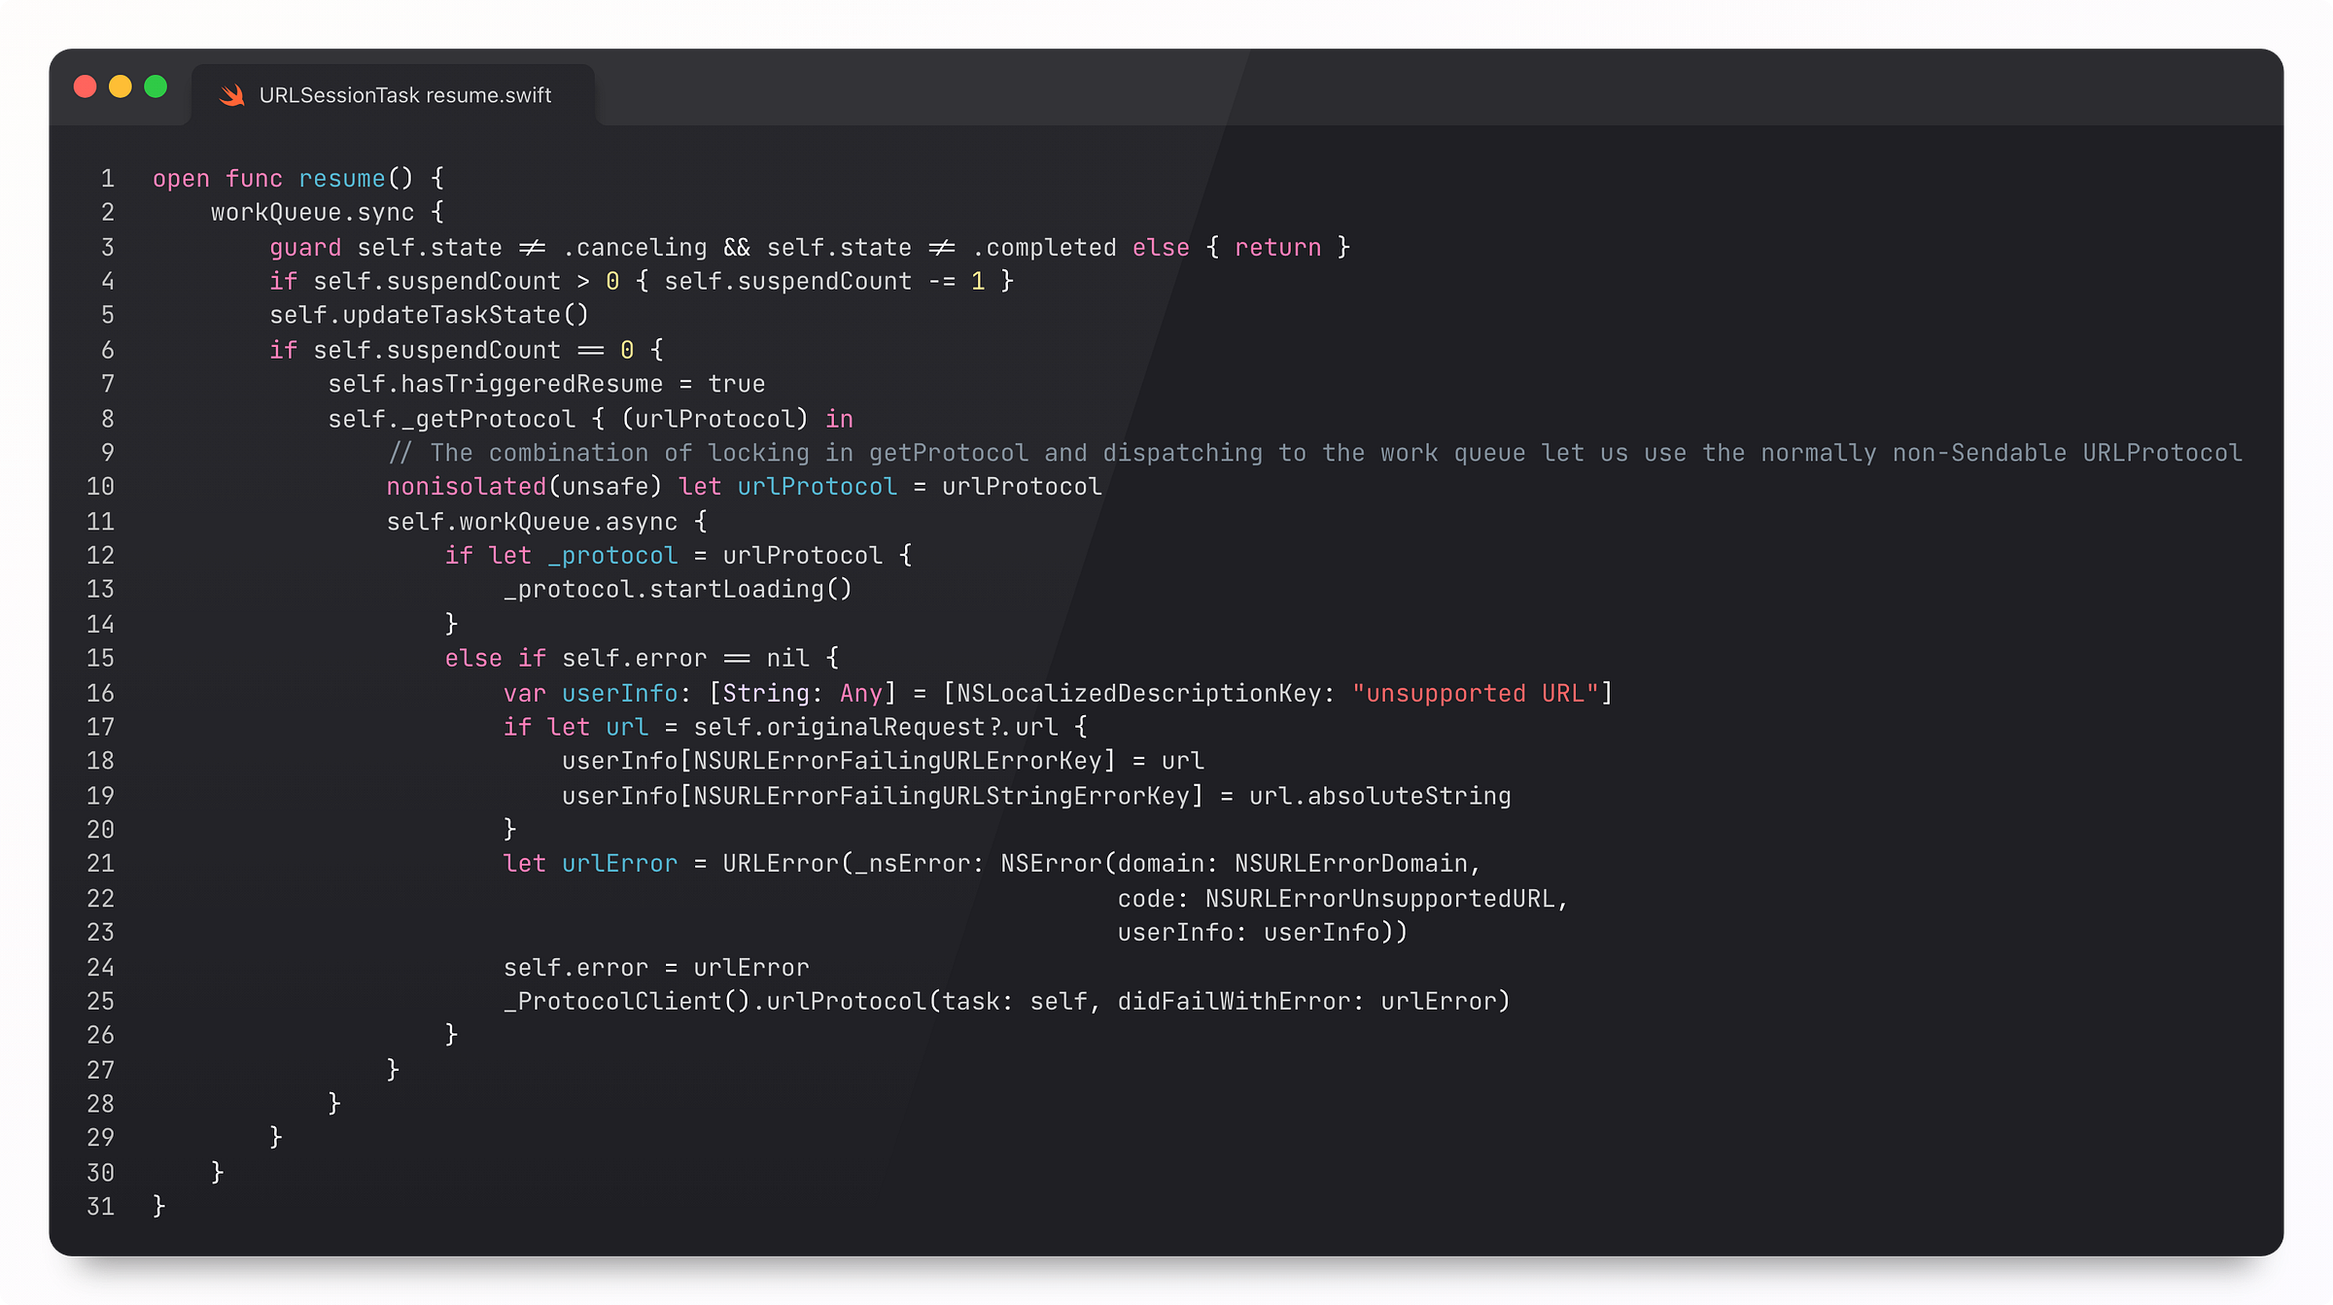The width and height of the screenshot is (2333, 1305).
Task: Click hasTriggeredResume on line 7
Action: click(x=531, y=384)
